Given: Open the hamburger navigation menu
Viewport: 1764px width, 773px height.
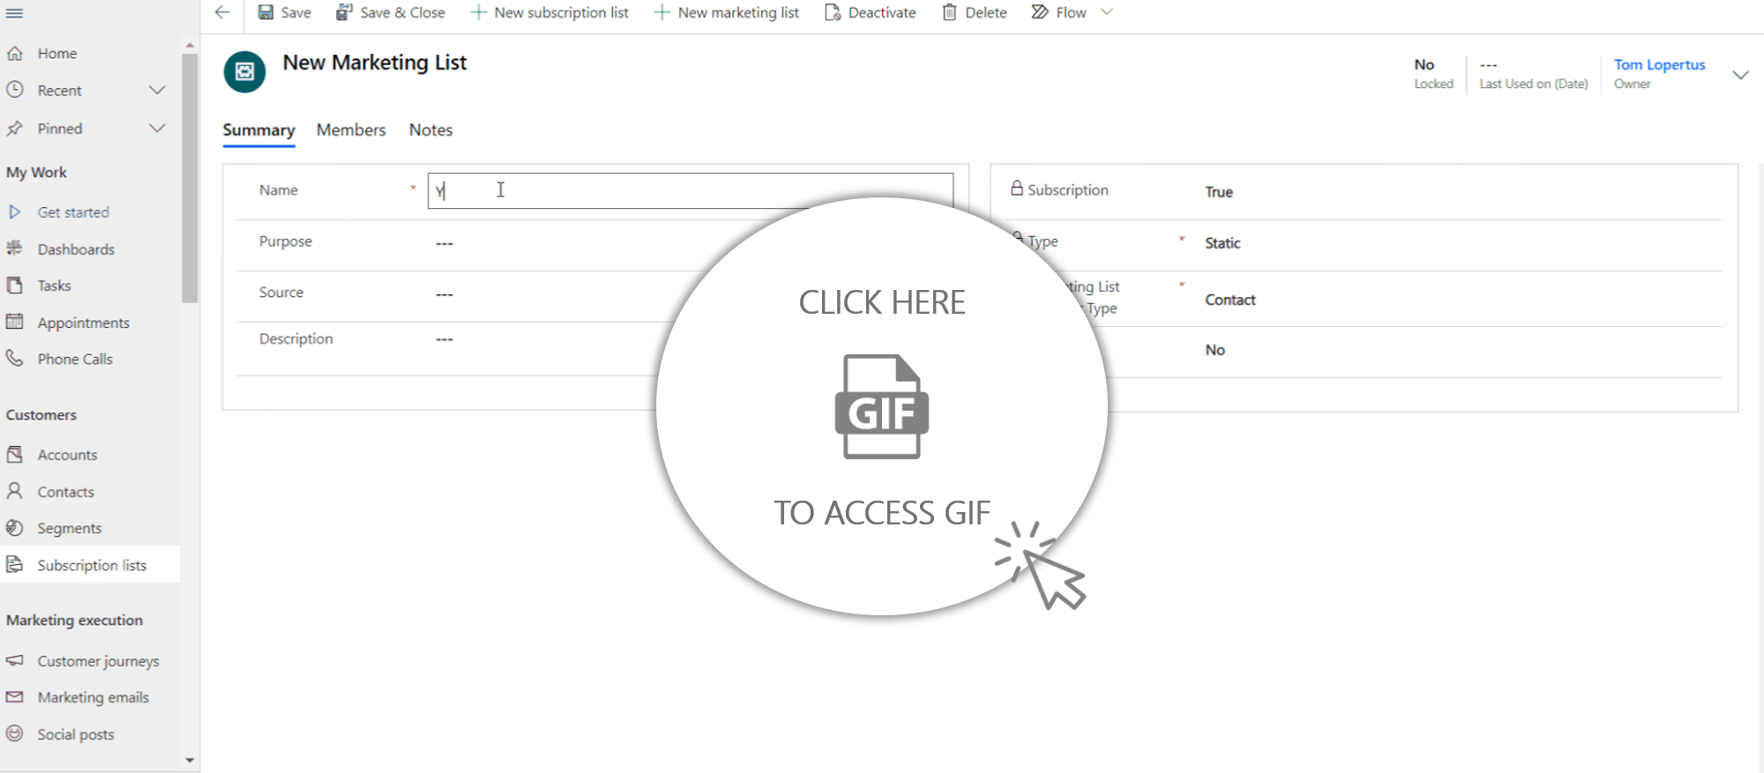Looking at the screenshot, I should (14, 13).
